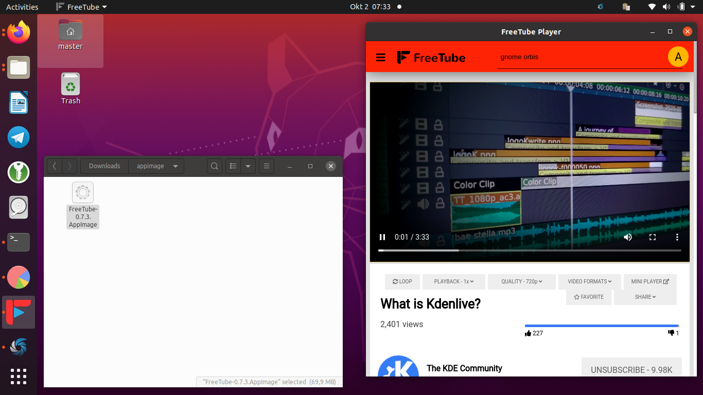Viewport: 703px width, 395px height.
Task: Click the thumbs down dislike count
Action: 673,333
